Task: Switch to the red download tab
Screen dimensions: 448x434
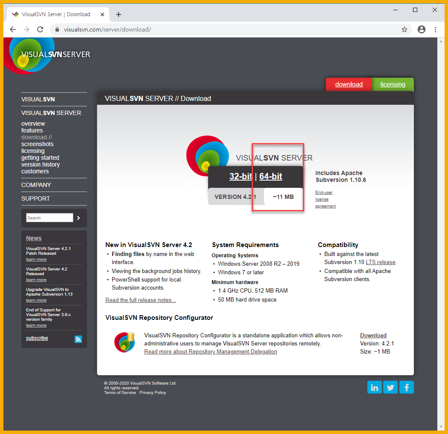Action: 349,84
